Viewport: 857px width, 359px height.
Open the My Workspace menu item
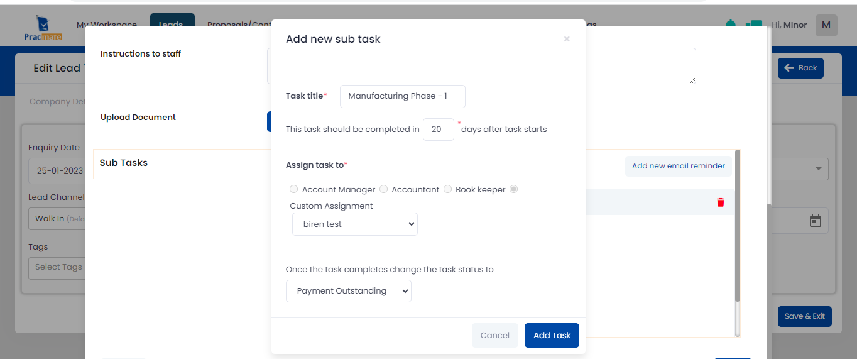pyautogui.click(x=106, y=25)
